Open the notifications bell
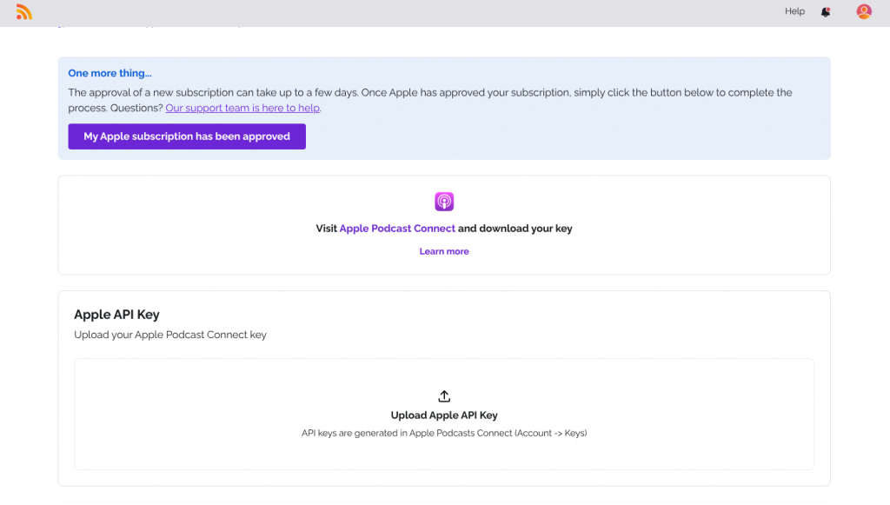Image resolution: width=890 pixels, height=505 pixels. pyautogui.click(x=825, y=12)
